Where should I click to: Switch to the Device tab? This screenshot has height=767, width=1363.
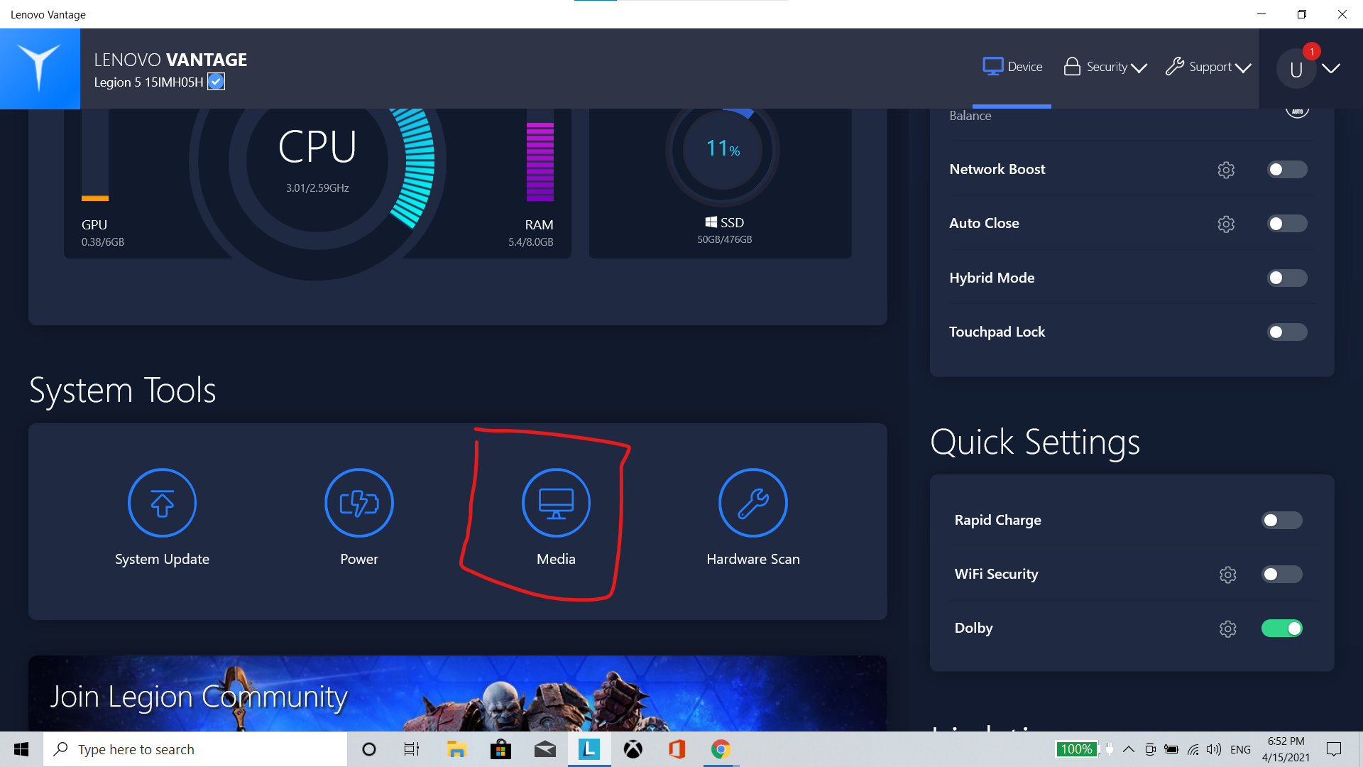point(1012,67)
